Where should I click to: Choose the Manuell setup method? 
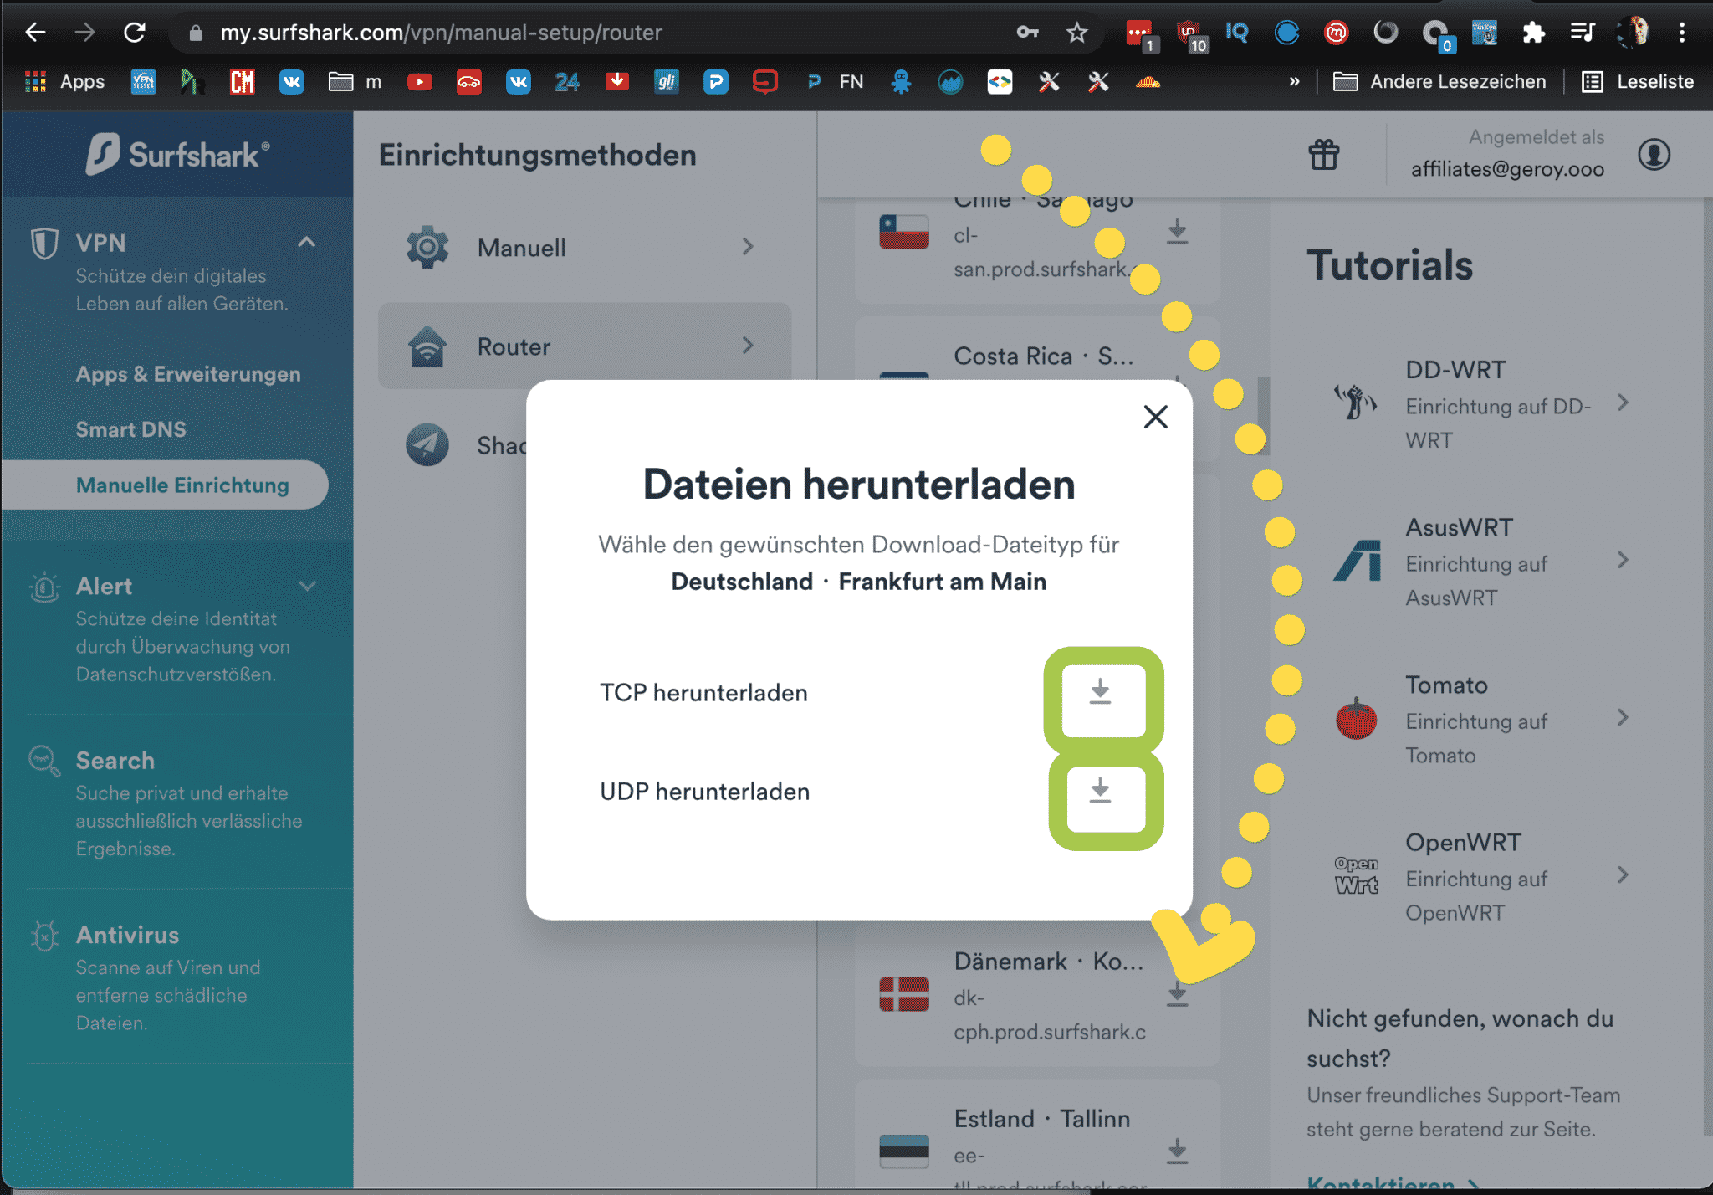[x=584, y=248]
